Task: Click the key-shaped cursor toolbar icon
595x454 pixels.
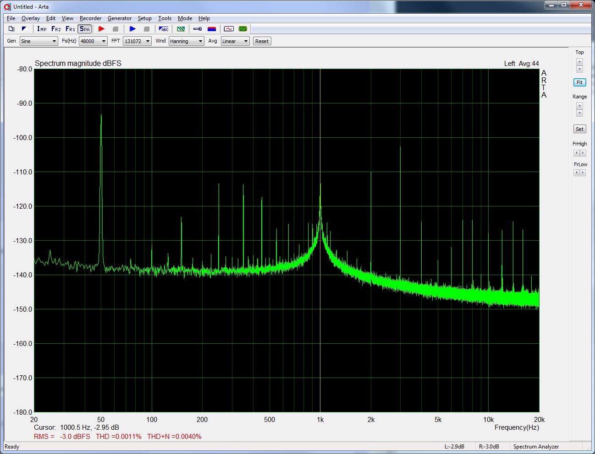Action: tap(198, 29)
